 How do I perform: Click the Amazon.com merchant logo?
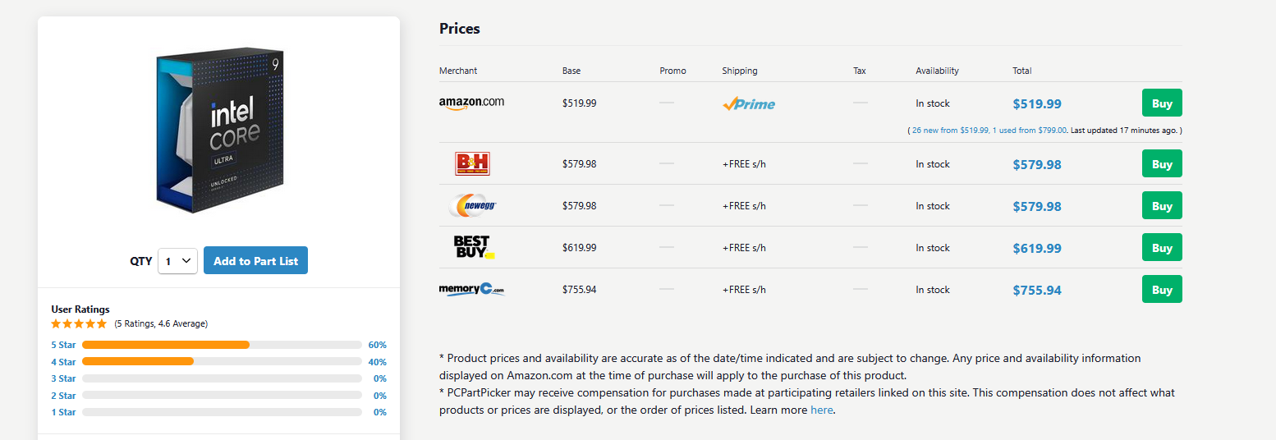click(x=471, y=103)
